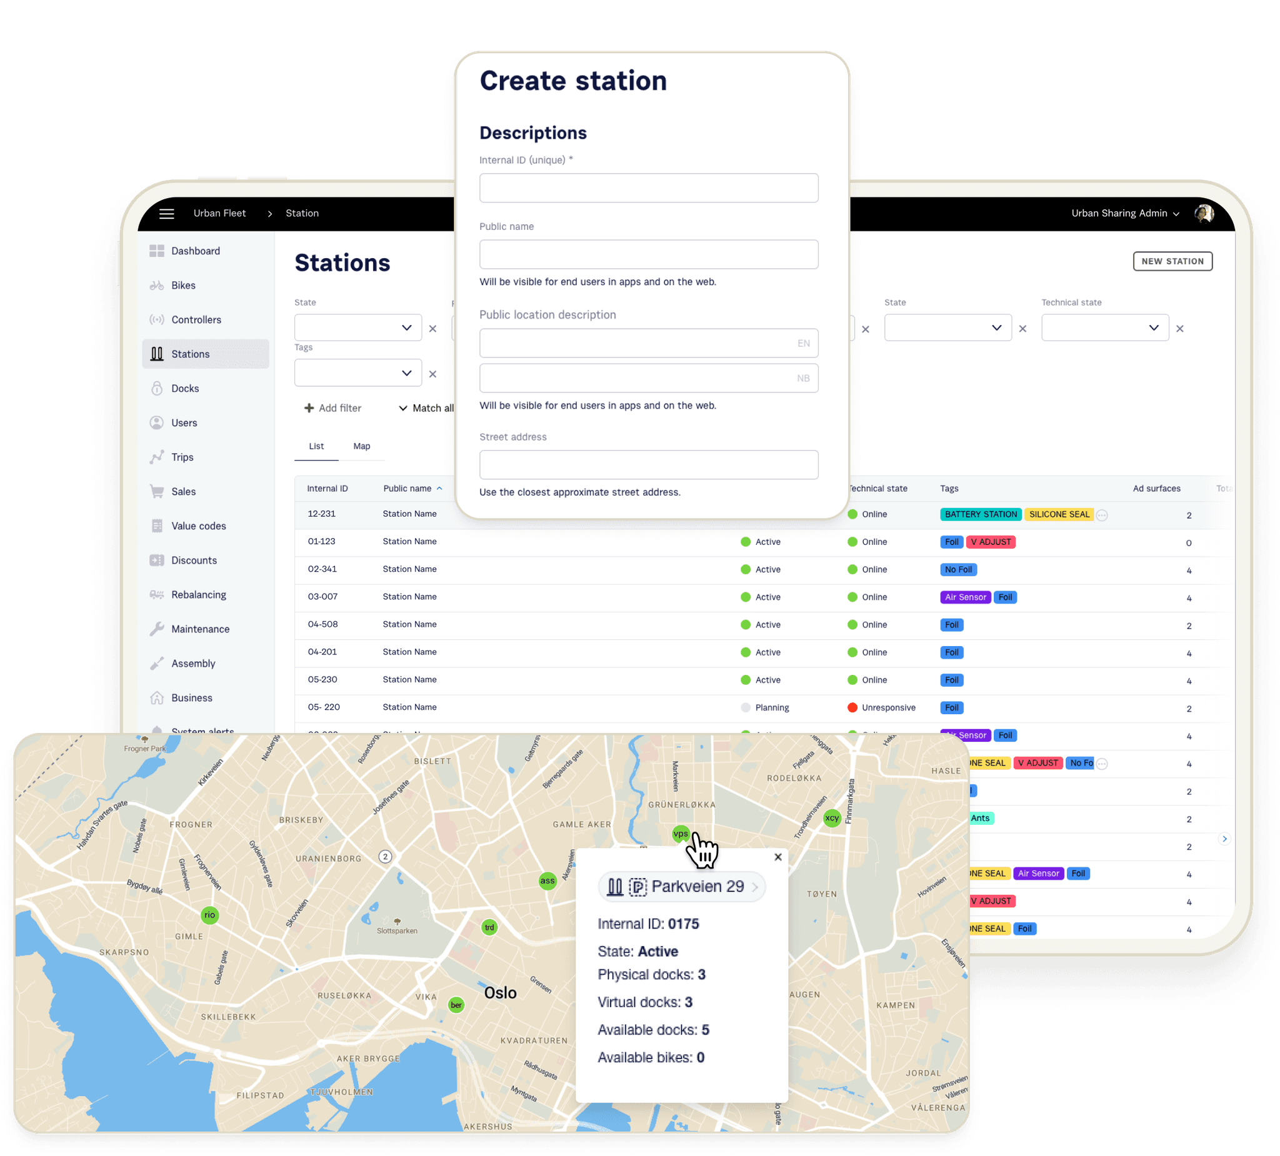This screenshot has height=1156, width=1280.
Task: Click the Parkveien 29 station chip
Action: coord(681,887)
